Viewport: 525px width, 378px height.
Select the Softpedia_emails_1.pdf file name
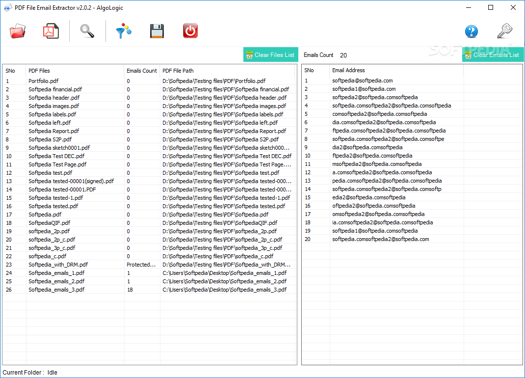(x=56, y=273)
